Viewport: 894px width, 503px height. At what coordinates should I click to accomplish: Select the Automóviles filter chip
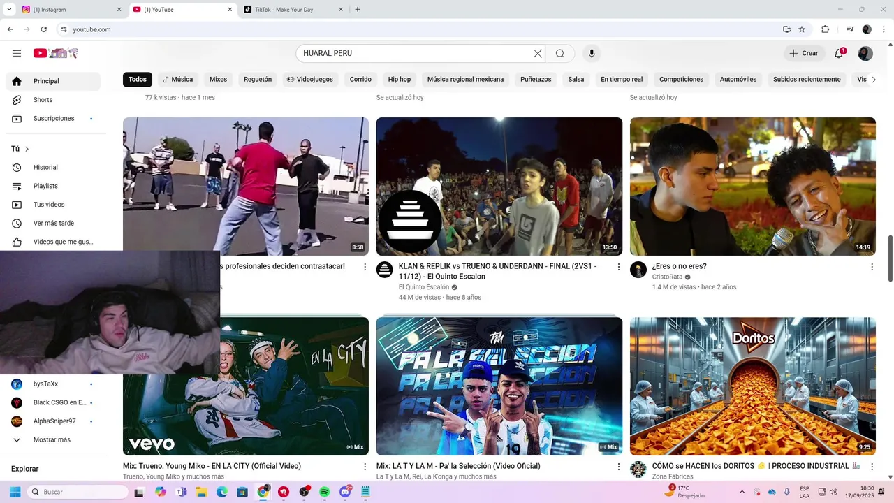coord(738,80)
